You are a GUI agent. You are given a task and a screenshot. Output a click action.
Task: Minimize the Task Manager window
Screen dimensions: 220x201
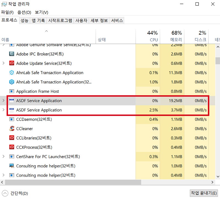tap(182, 4)
